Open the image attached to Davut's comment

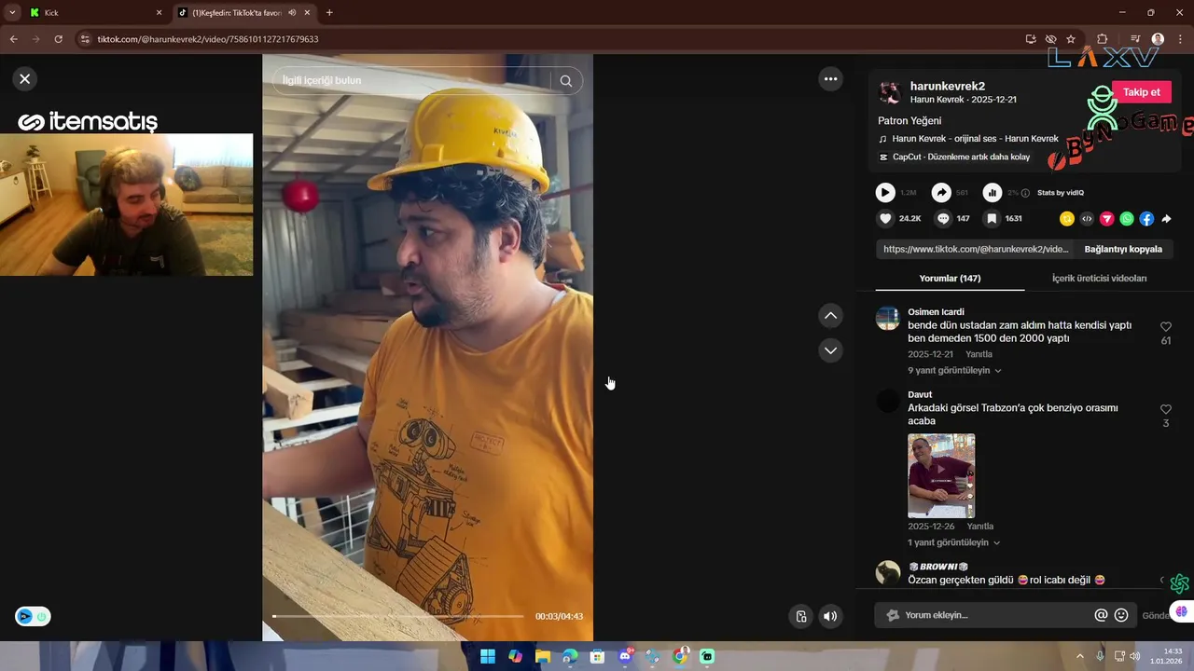coord(941,475)
